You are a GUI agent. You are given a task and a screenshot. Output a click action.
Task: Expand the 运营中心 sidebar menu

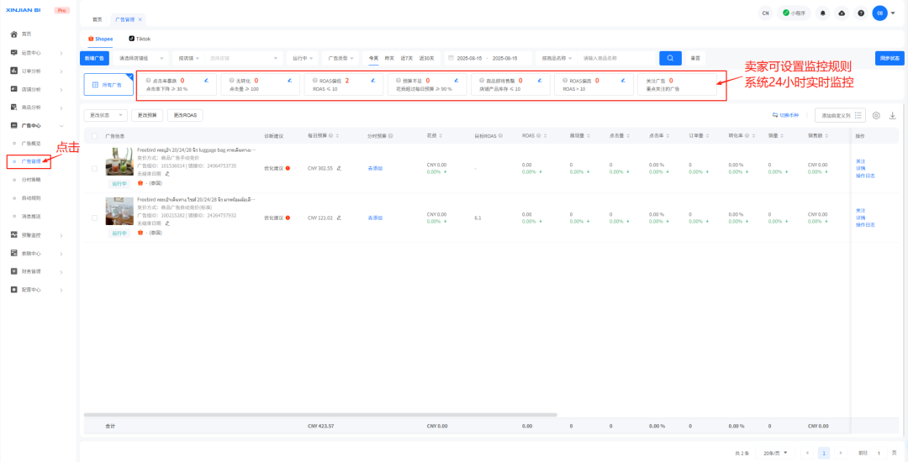37,53
